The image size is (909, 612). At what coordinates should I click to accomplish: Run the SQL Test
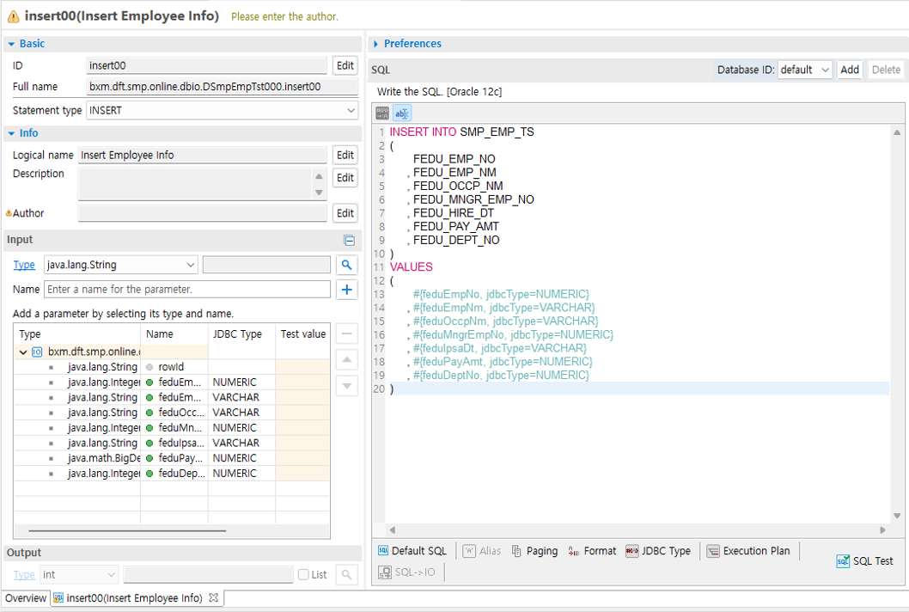(x=864, y=561)
